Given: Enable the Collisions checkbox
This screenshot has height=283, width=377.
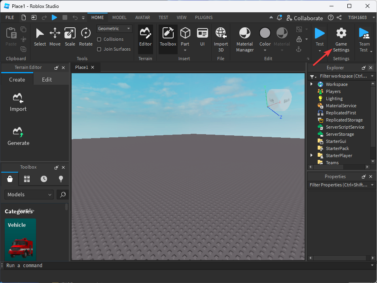Looking at the screenshot, I should [x=99, y=40].
